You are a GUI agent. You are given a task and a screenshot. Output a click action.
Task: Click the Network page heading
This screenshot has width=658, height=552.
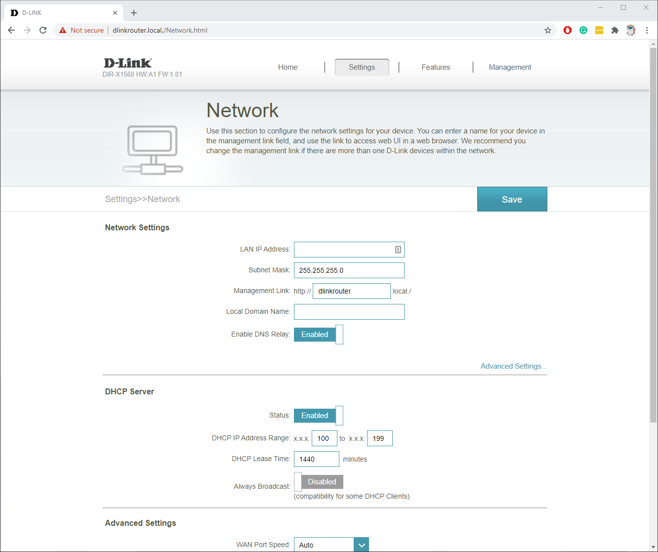(x=243, y=110)
